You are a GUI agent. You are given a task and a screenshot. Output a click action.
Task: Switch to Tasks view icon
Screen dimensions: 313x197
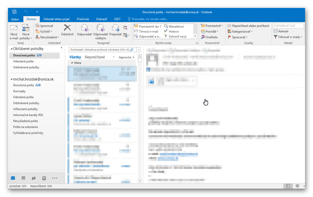(44, 178)
